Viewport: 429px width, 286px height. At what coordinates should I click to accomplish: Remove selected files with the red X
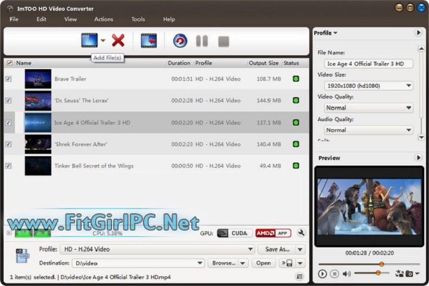[x=118, y=41]
